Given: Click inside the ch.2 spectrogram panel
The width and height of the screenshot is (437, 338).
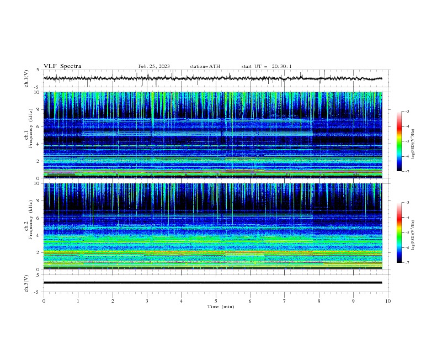Looking at the screenshot, I should click(212, 226).
